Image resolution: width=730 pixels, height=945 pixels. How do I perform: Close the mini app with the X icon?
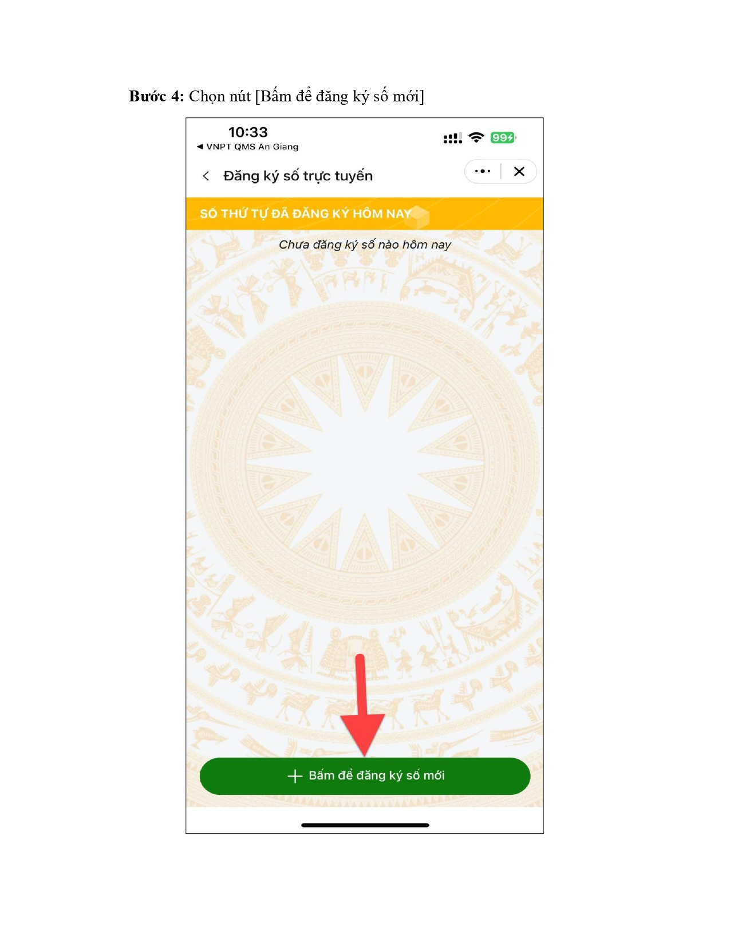pos(519,171)
